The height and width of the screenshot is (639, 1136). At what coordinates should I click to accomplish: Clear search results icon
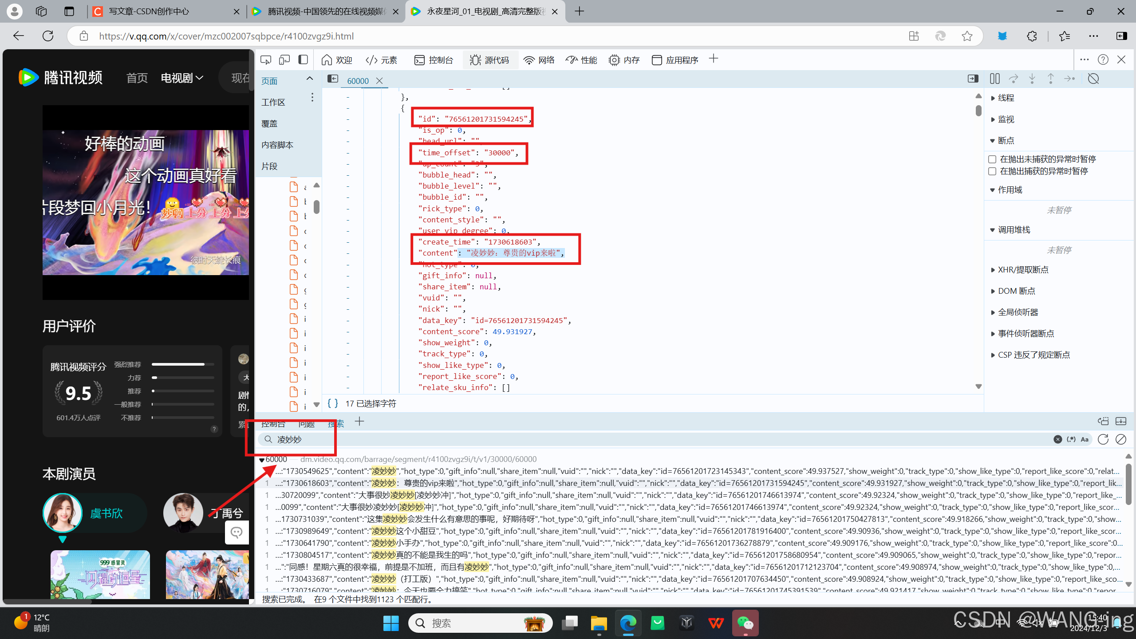(x=1121, y=439)
